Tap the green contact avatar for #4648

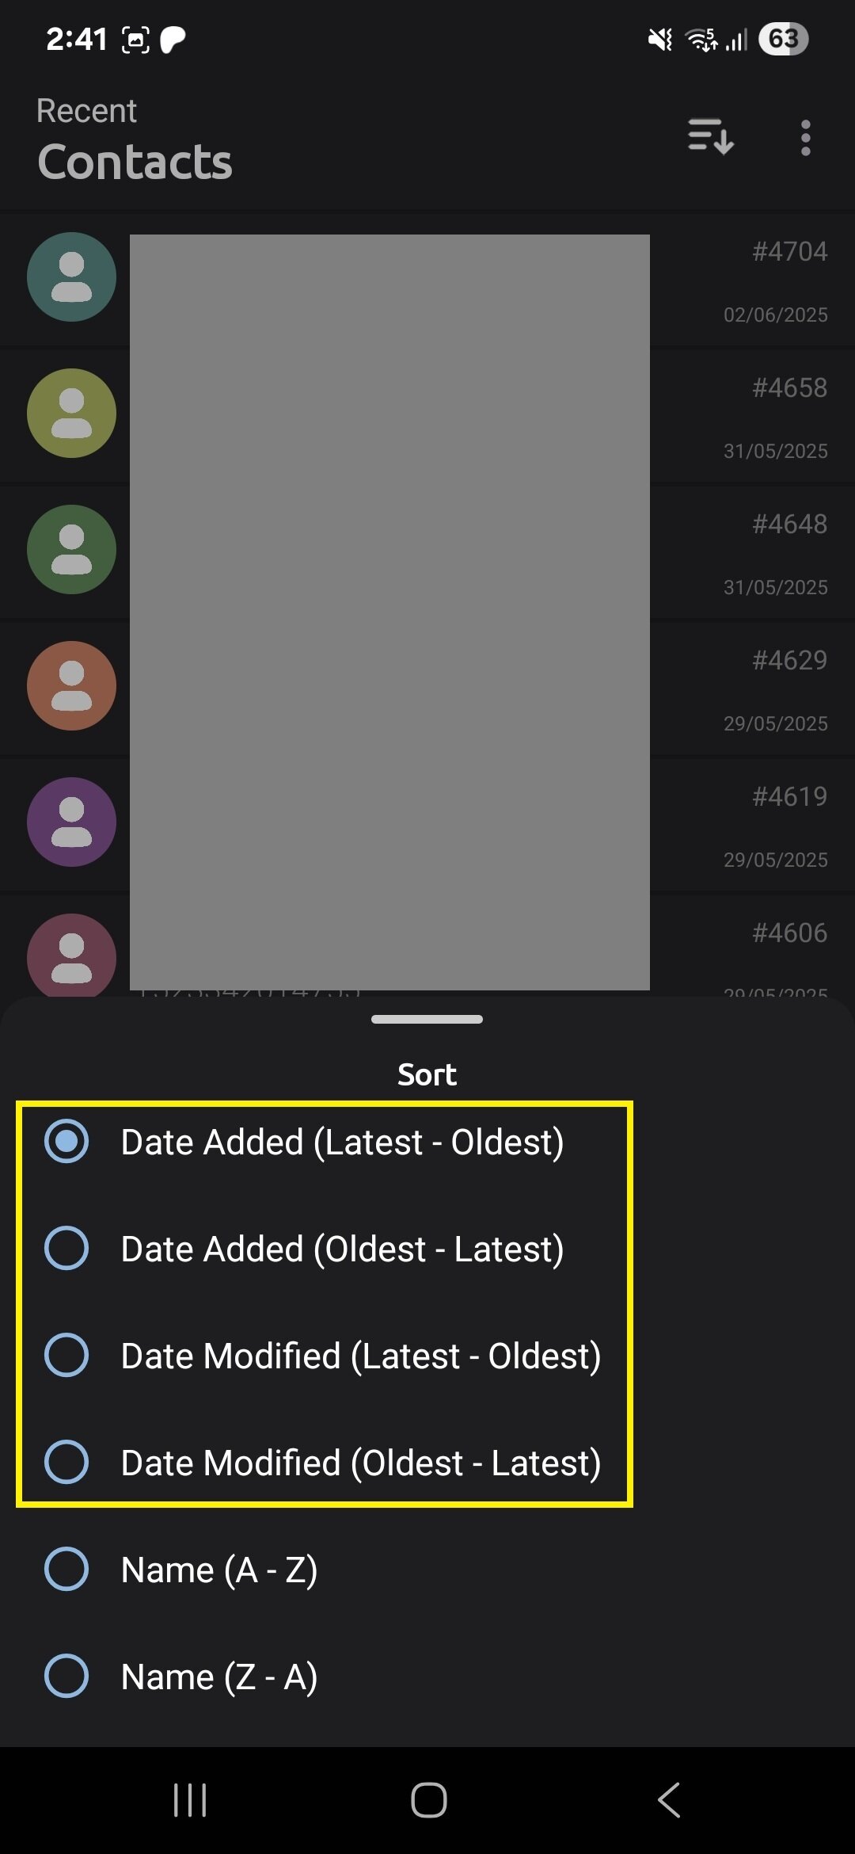pyautogui.click(x=71, y=550)
